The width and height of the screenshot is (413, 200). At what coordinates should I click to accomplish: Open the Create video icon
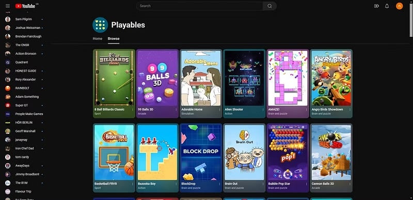376,6
